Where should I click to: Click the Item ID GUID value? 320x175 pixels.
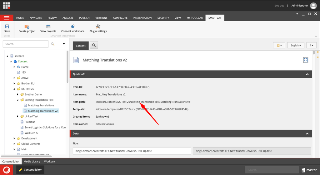click(x=122, y=87)
